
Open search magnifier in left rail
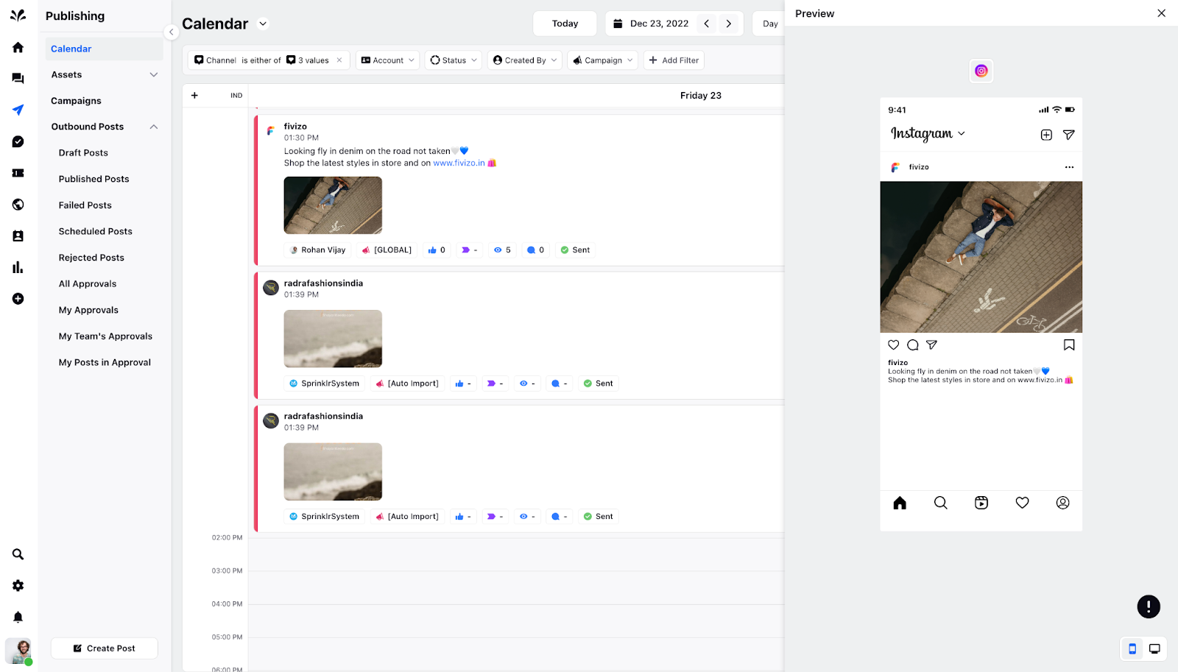click(18, 554)
